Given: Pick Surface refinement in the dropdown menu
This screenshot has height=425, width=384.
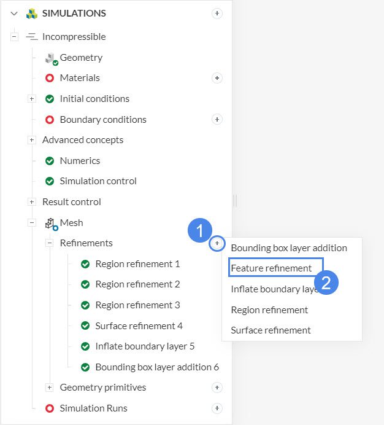Looking at the screenshot, I should click(271, 330).
